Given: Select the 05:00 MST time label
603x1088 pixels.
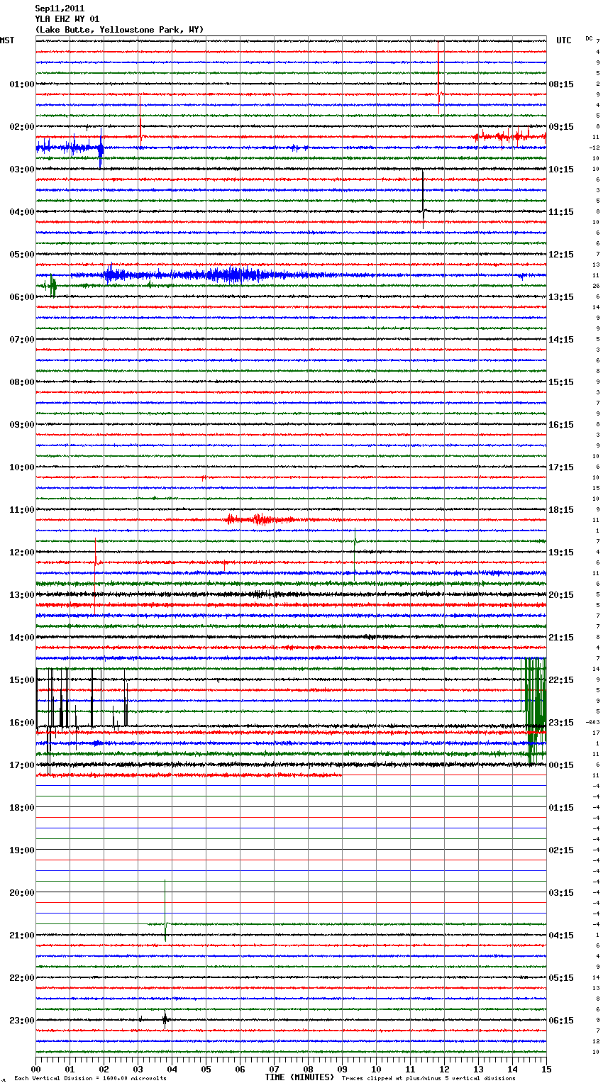Looking at the screenshot, I should click(22, 255).
